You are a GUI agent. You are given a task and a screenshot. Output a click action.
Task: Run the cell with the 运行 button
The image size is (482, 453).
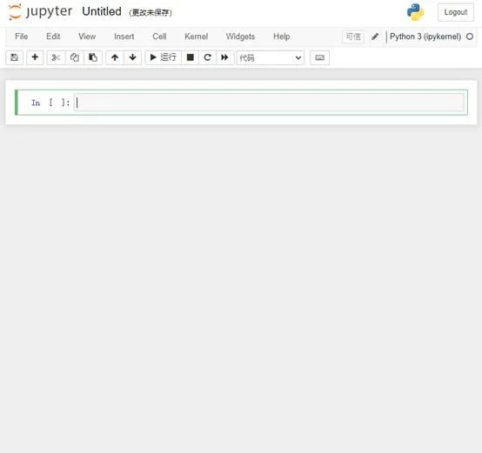click(x=164, y=57)
